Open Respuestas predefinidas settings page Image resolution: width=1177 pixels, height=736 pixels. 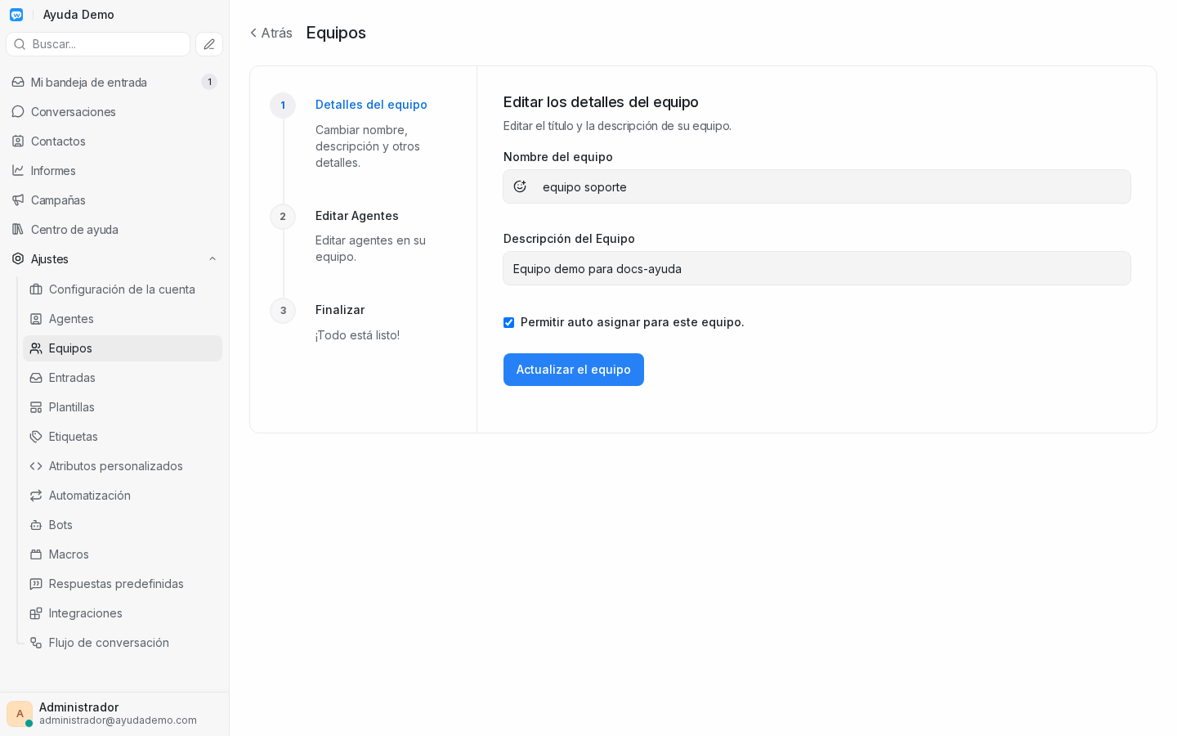point(123,584)
